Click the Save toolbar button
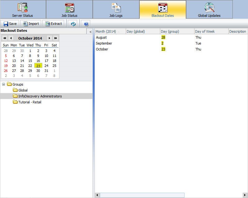The image size is (248, 198). point(10,24)
